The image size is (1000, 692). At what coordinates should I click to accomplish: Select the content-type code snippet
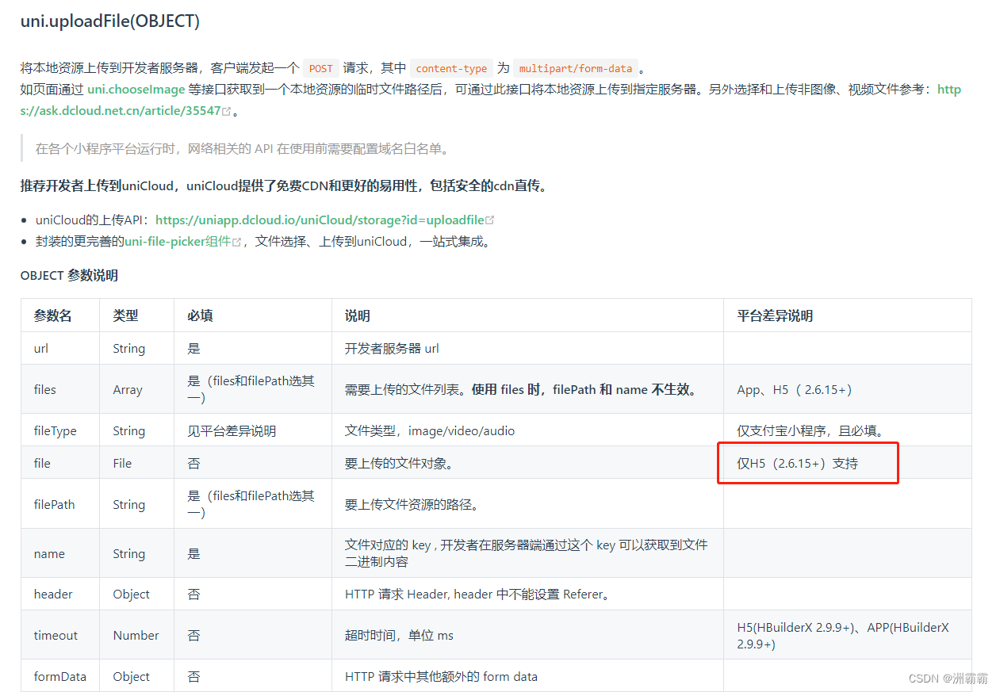click(451, 68)
